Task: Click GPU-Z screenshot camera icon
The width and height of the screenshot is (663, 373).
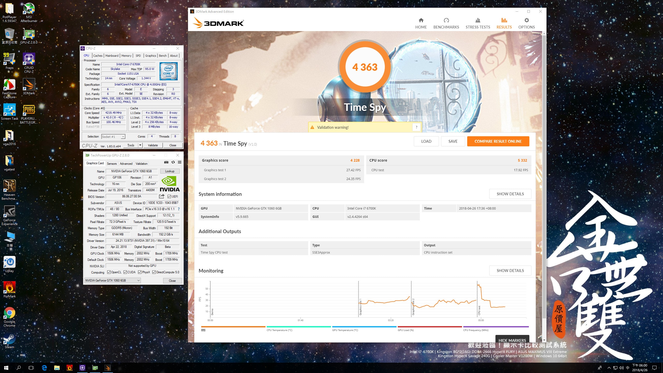Action: coord(166,162)
